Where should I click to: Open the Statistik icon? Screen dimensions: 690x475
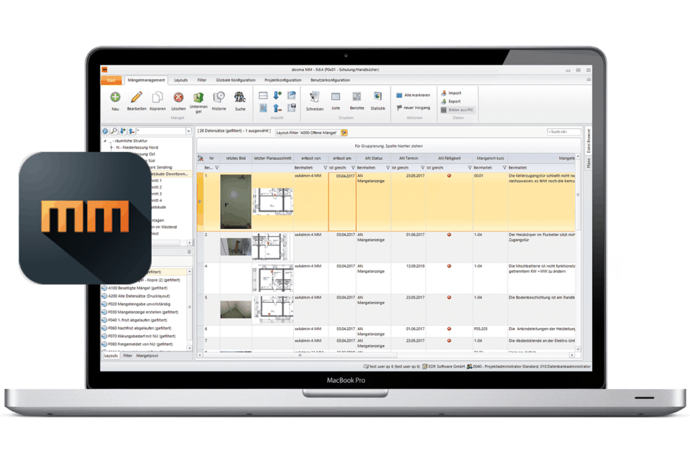[377, 96]
